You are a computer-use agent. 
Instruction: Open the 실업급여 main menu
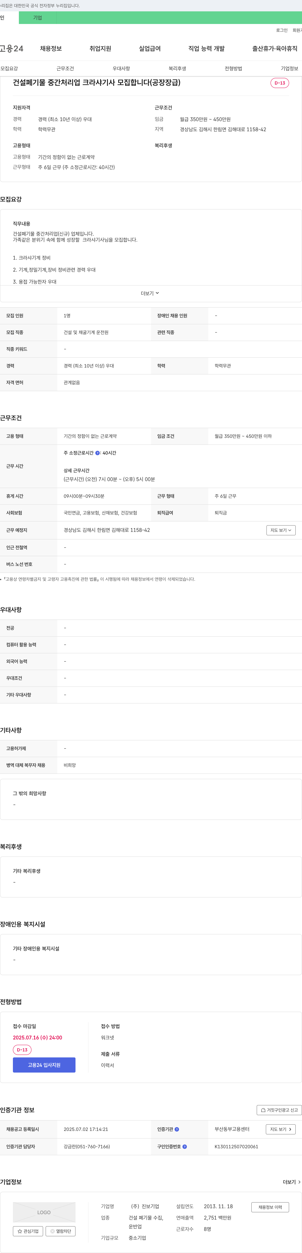[x=150, y=49]
